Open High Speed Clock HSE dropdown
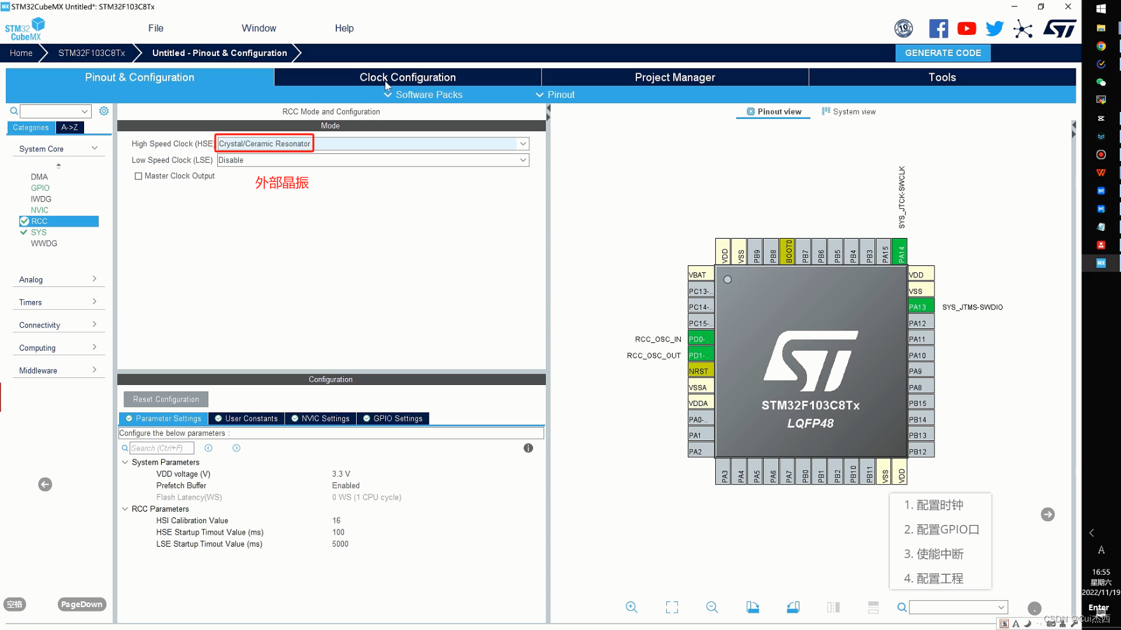This screenshot has height=630, width=1121. (x=523, y=144)
